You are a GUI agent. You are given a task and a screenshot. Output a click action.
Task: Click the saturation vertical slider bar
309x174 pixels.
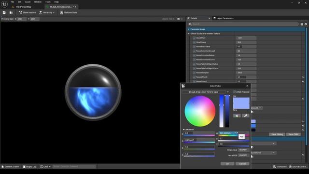222,111
